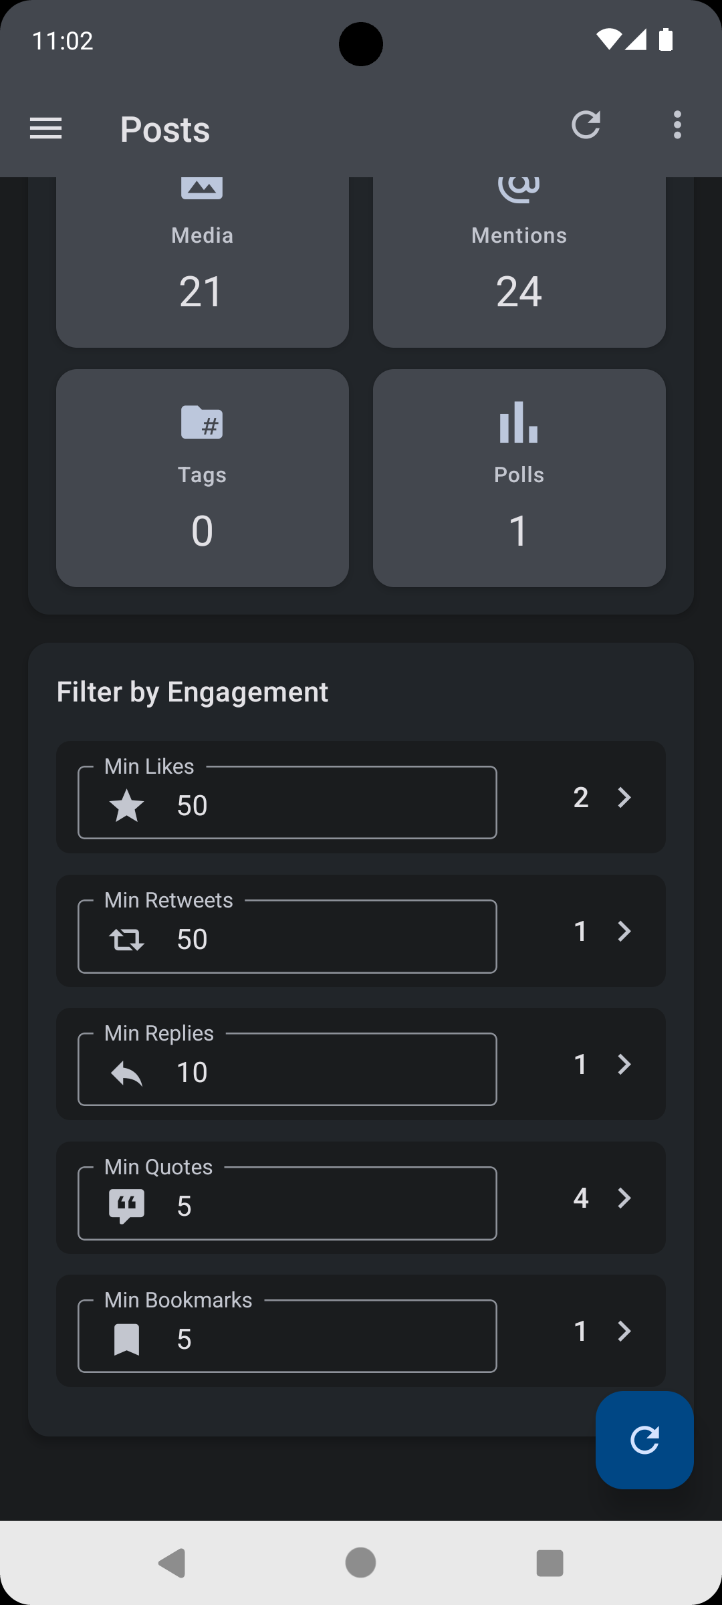Tap the refresh icon in top bar
This screenshot has height=1605, width=722.
tap(586, 125)
